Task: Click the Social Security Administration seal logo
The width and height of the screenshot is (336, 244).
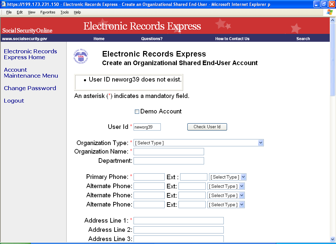Action: tap(81, 56)
